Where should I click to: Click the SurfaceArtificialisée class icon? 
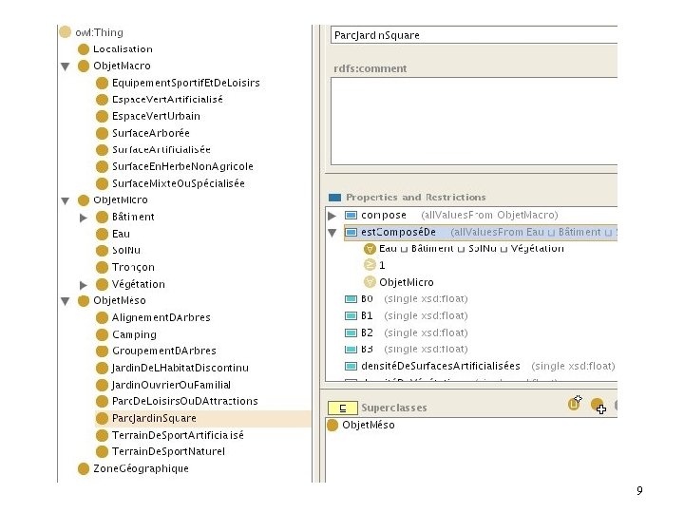tap(102, 150)
